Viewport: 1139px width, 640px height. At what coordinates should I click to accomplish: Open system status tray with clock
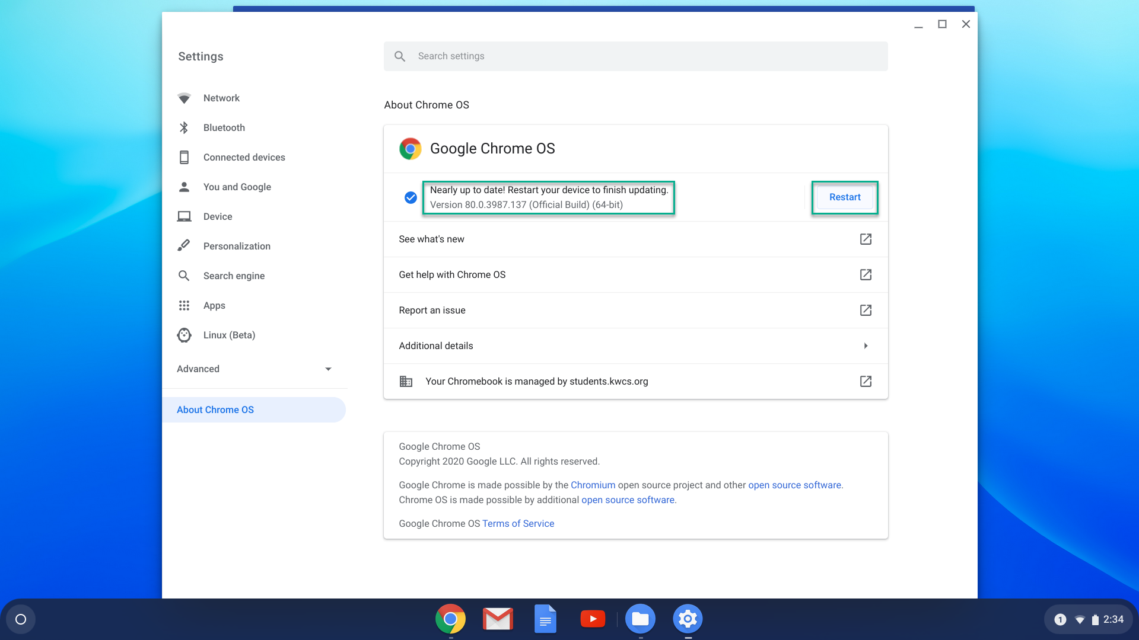point(1090,620)
